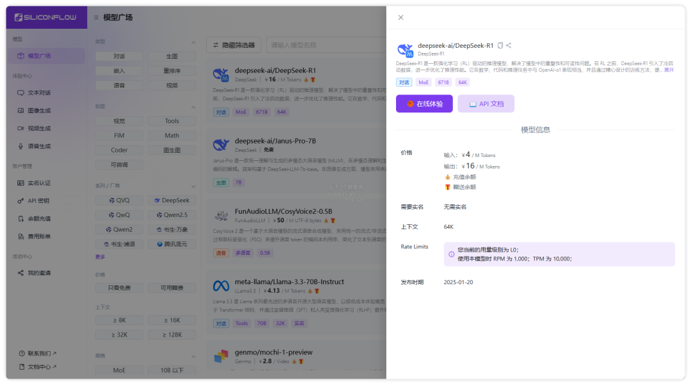Toggle the sidebar hamburger menu icon
691x385 pixels.
coord(96,18)
